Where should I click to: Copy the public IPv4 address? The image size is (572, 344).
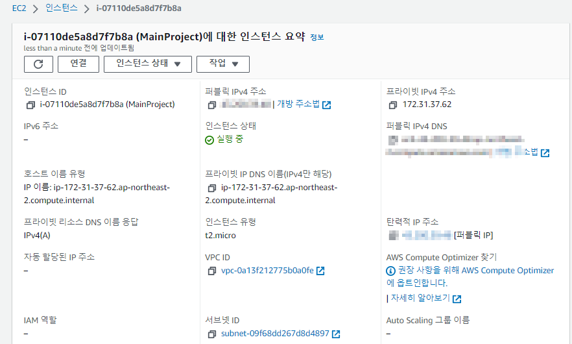tap(211, 105)
